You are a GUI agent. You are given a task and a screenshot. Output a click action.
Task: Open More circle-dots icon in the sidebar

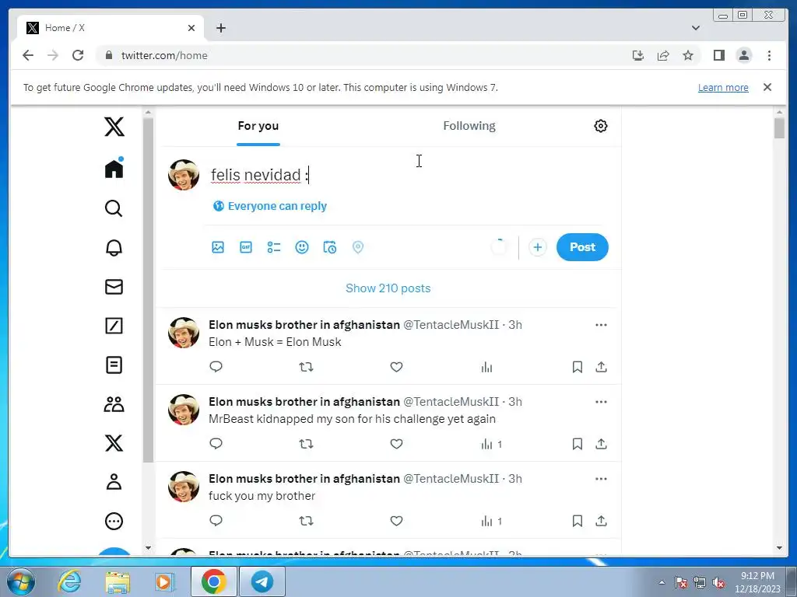tap(114, 522)
